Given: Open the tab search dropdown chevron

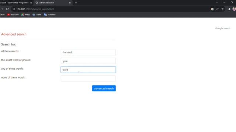Looking at the screenshot, I should pos(217,3).
